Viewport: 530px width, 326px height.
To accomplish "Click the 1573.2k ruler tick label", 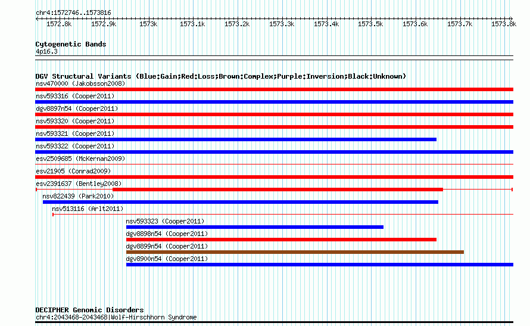I will (237, 24).
